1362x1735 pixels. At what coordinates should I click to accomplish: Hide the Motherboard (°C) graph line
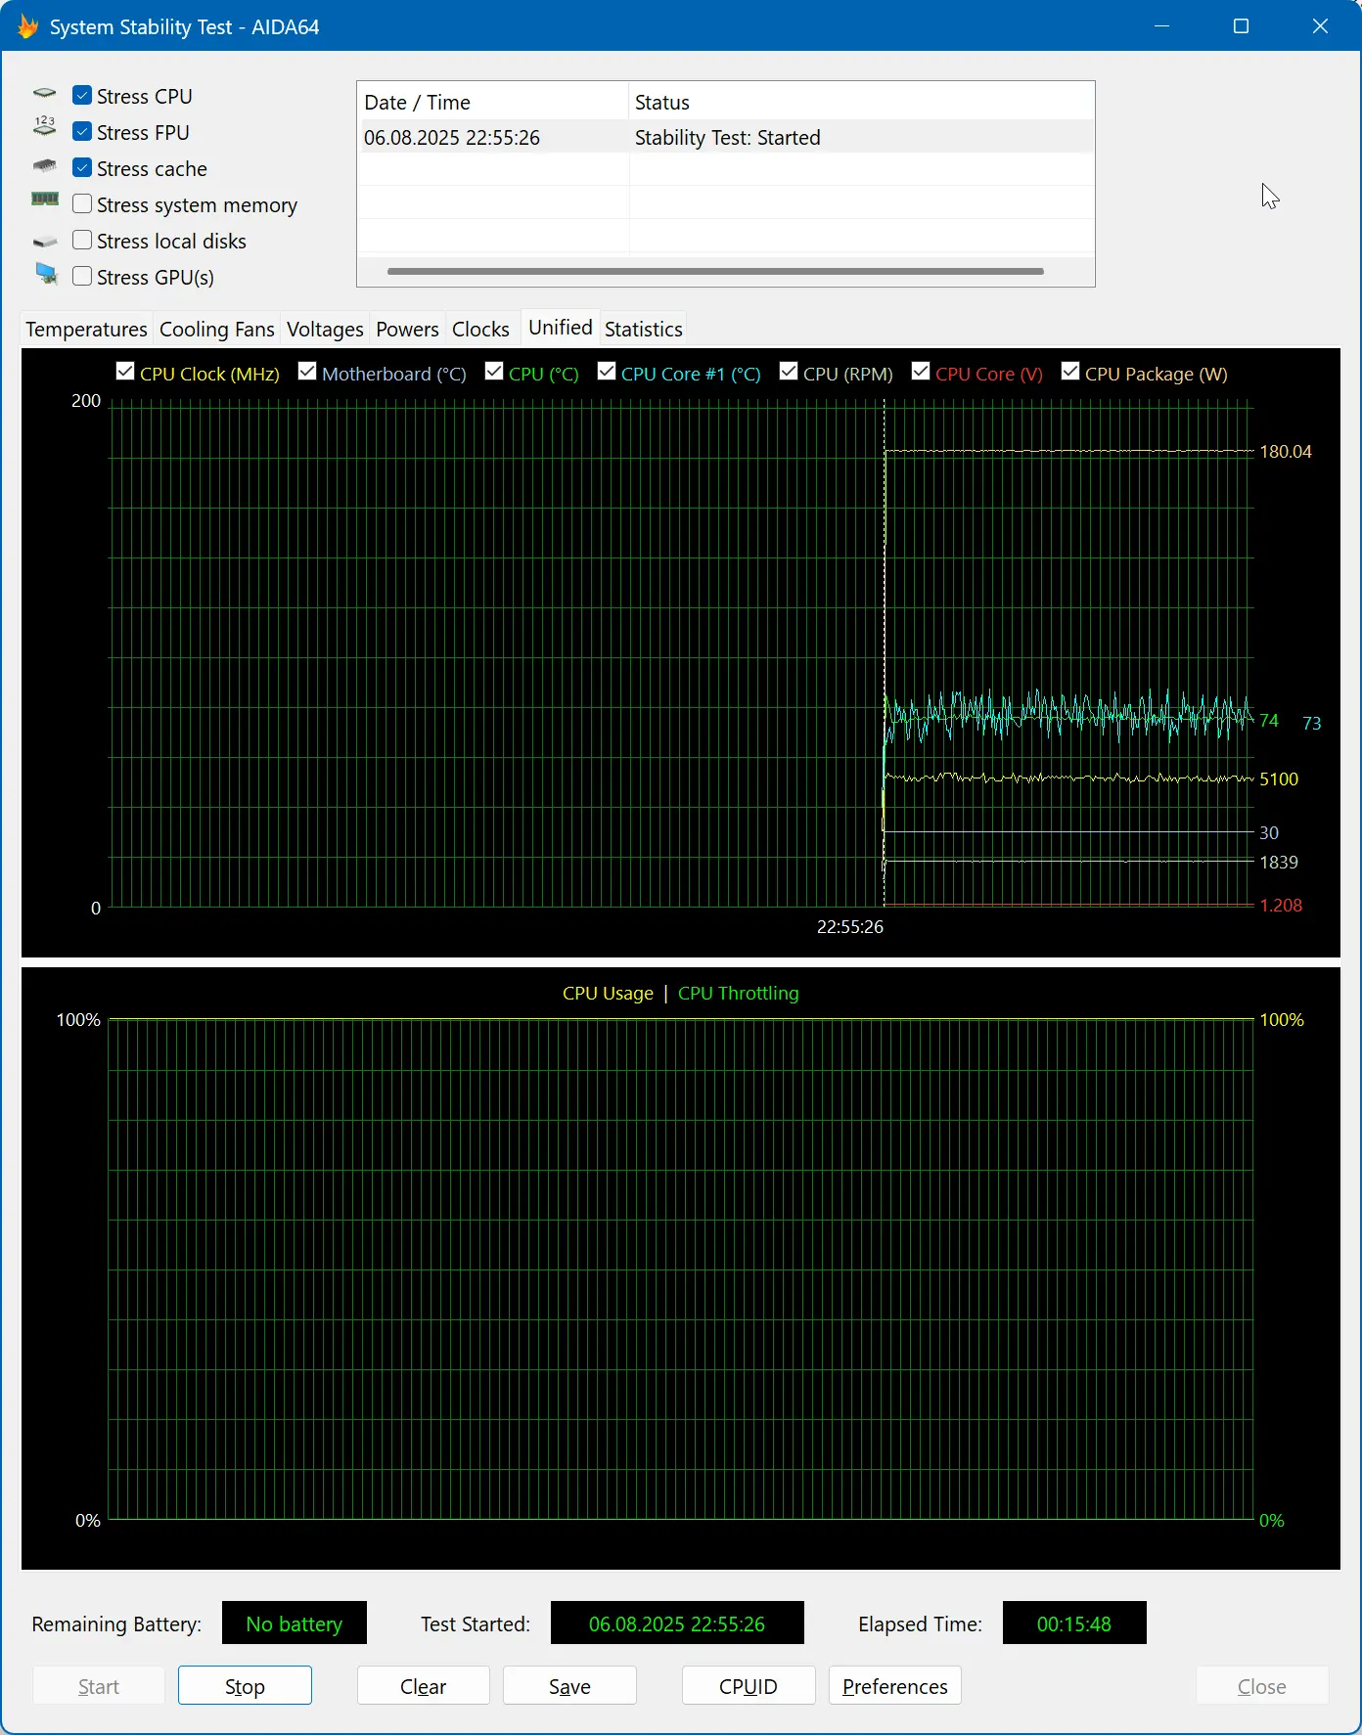tap(307, 372)
